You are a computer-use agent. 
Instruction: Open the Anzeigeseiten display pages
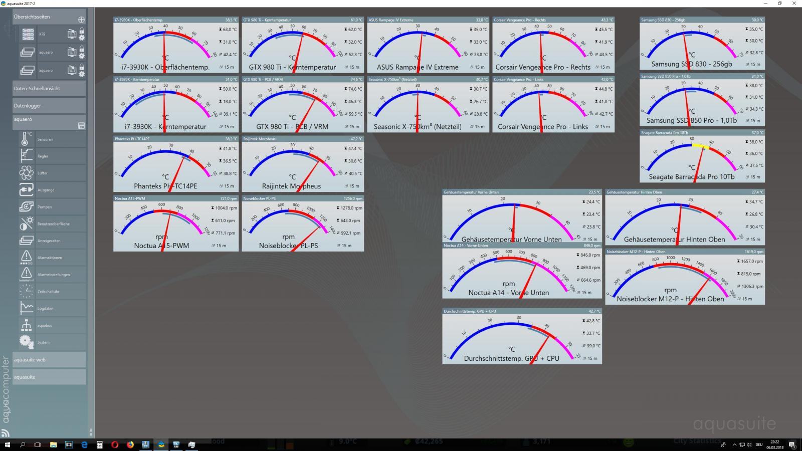26,241
